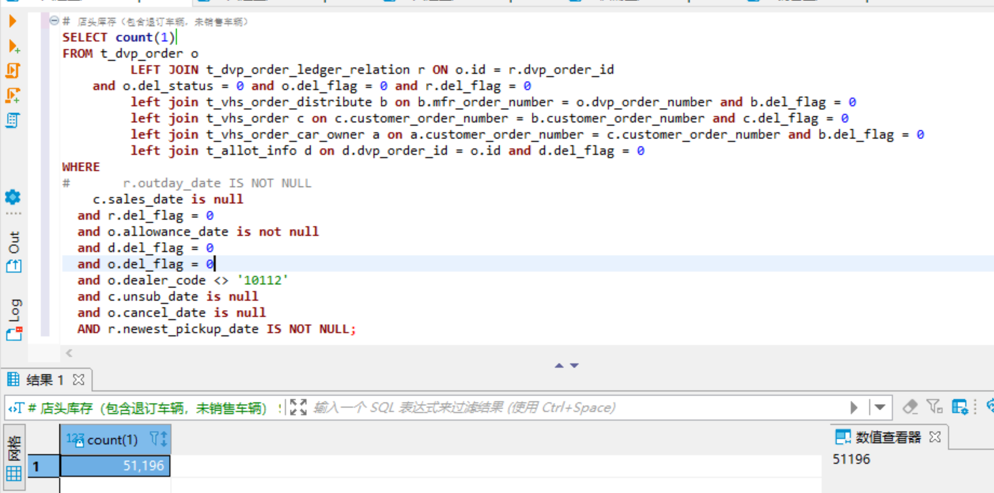Clear result filters with the eraser icon
The height and width of the screenshot is (493, 994).
click(910, 407)
